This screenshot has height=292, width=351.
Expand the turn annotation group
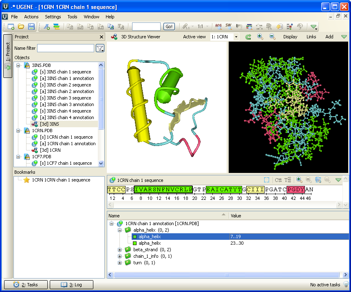pos(119,263)
